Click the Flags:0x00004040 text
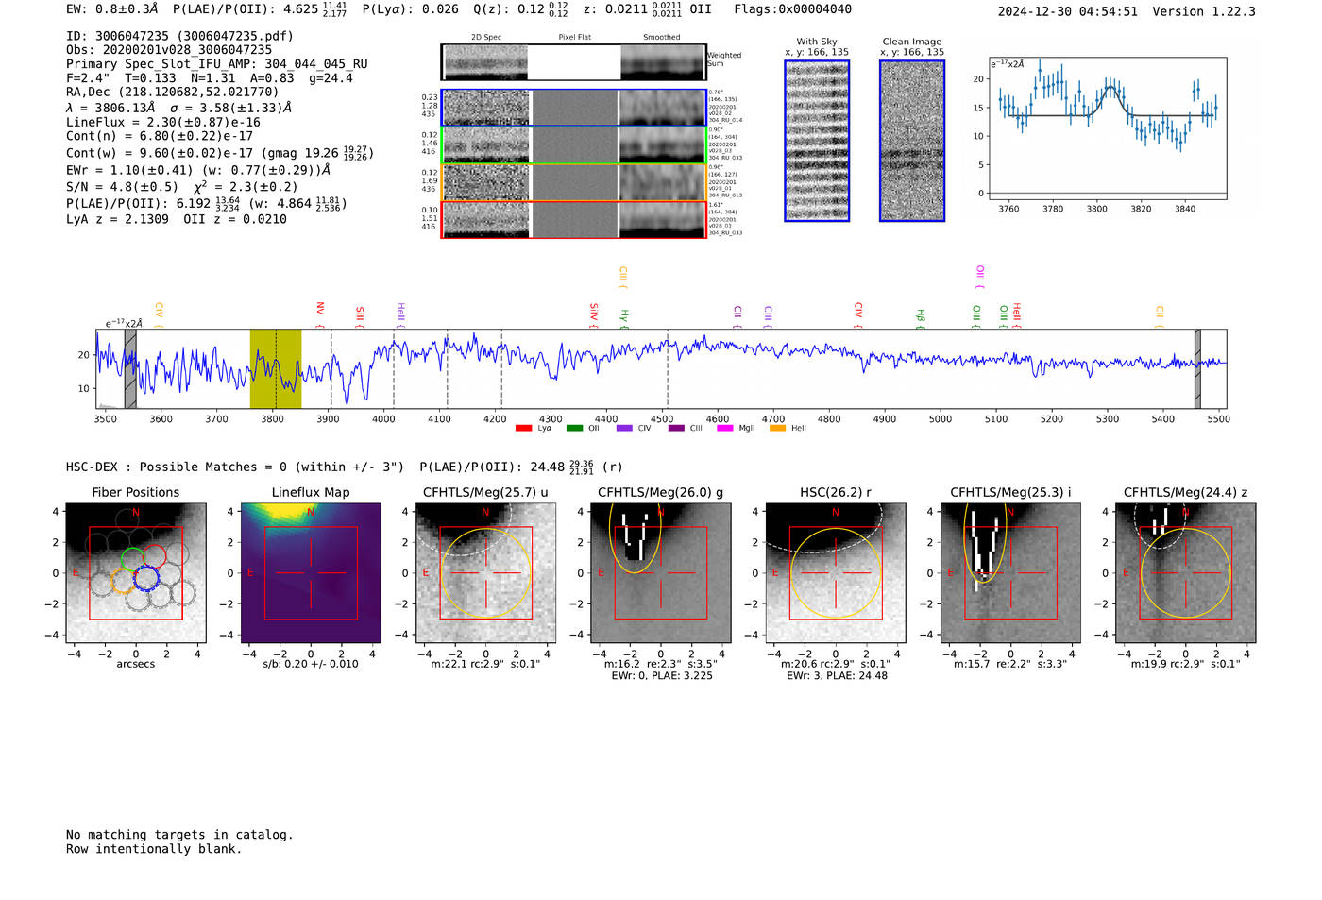The image size is (1322, 900). point(793,9)
